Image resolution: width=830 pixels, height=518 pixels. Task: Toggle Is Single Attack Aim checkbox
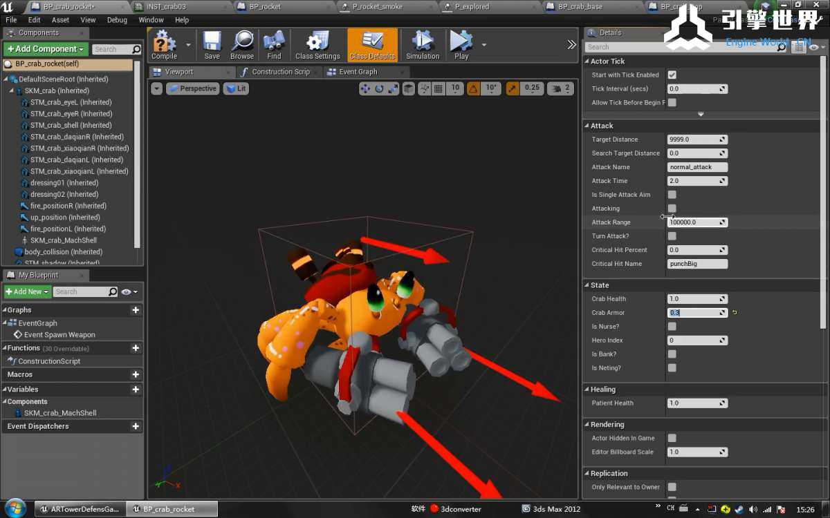pos(672,195)
